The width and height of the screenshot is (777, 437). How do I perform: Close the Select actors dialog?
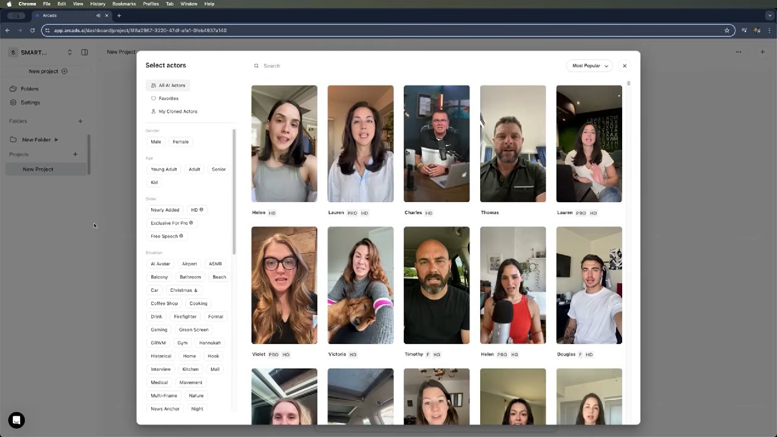tap(625, 66)
